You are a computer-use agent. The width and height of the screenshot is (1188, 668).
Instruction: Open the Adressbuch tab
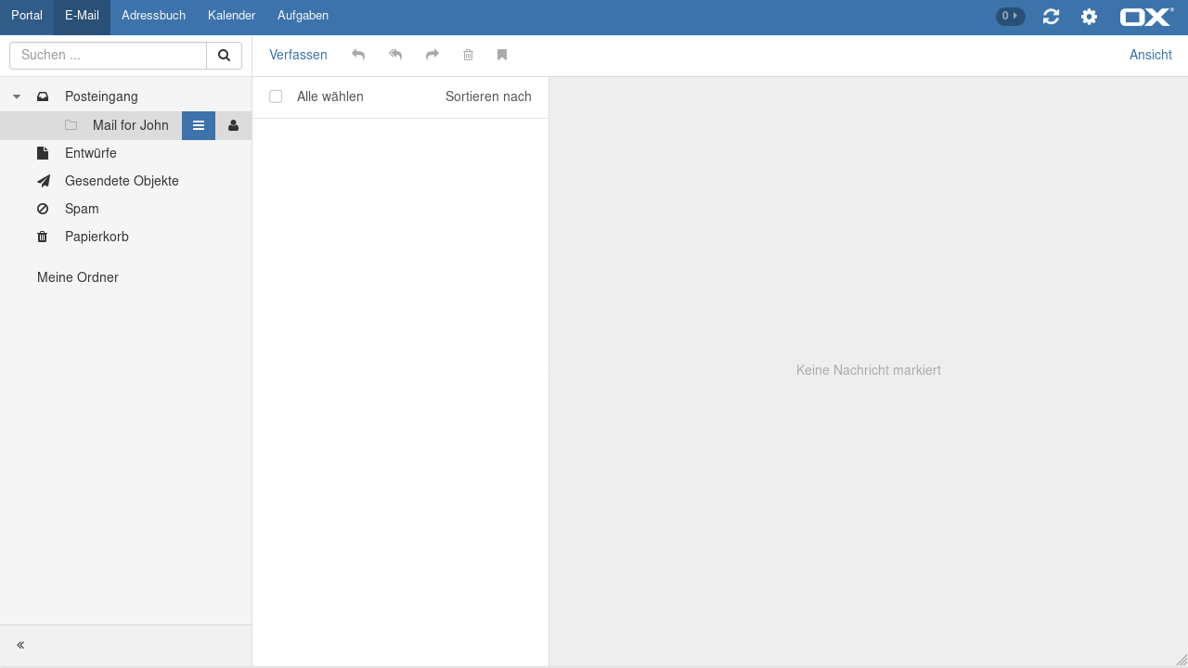click(x=153, y=17)
